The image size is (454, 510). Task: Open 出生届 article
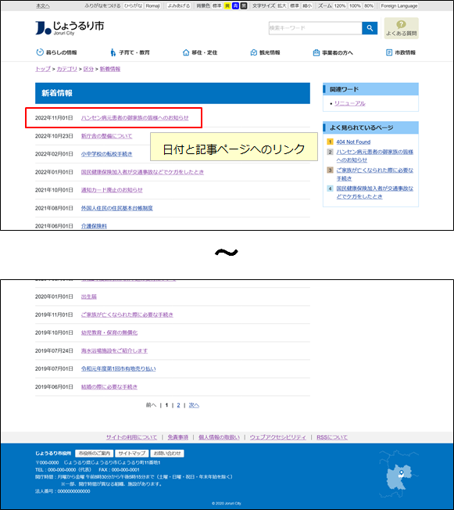click(89, 296)
